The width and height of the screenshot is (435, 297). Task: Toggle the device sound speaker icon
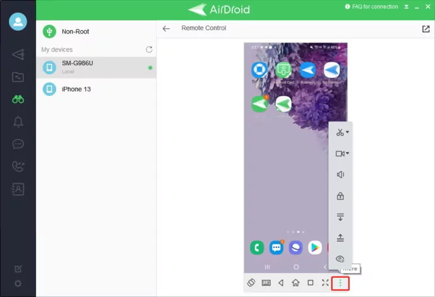click(340, 175)
